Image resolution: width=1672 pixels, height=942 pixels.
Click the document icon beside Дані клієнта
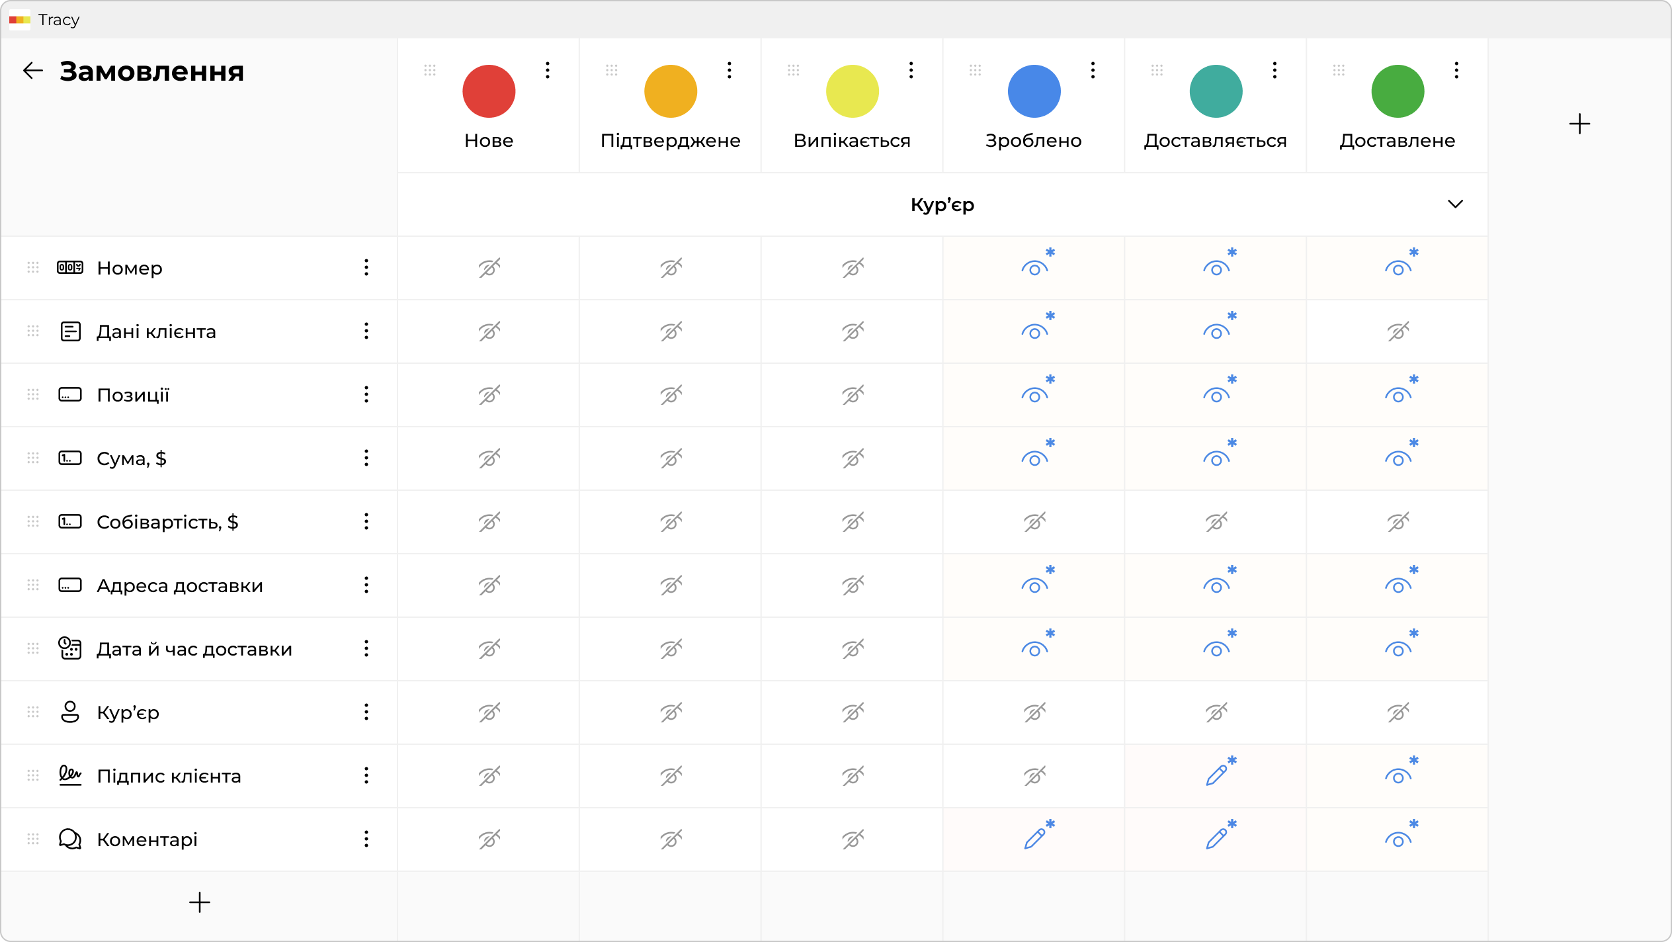click(x=70, y=331)
